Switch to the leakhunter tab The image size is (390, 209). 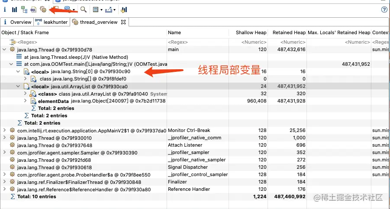coord(52,22)
